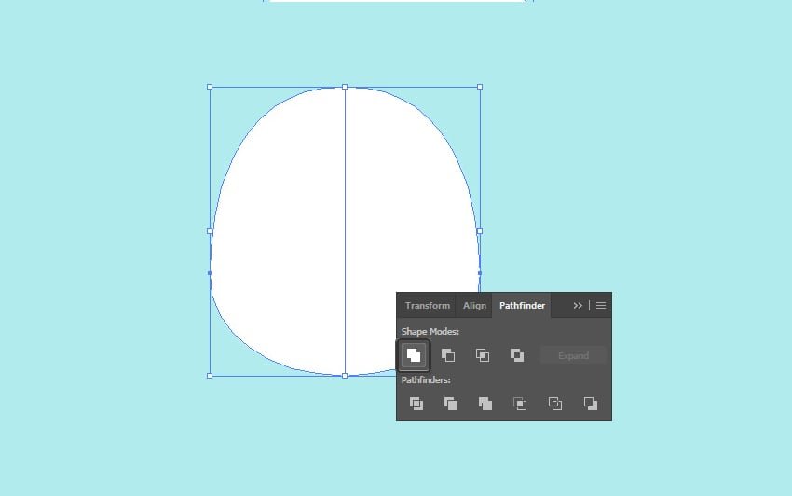Apply Minus Front shape mode

[448, 355]
